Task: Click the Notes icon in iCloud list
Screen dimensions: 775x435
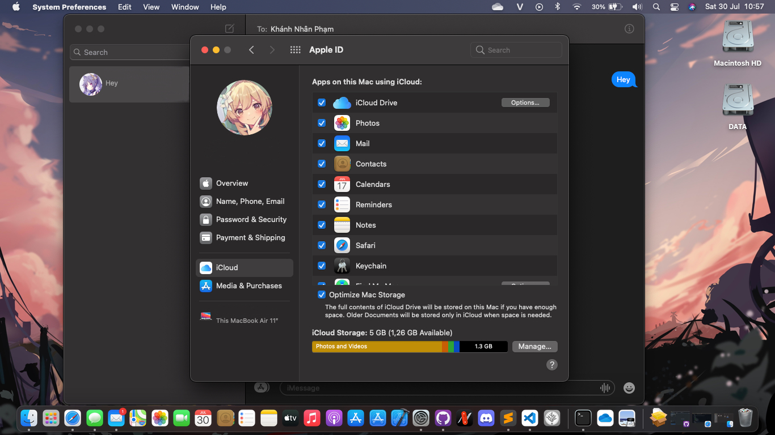Action: (342, 225)
